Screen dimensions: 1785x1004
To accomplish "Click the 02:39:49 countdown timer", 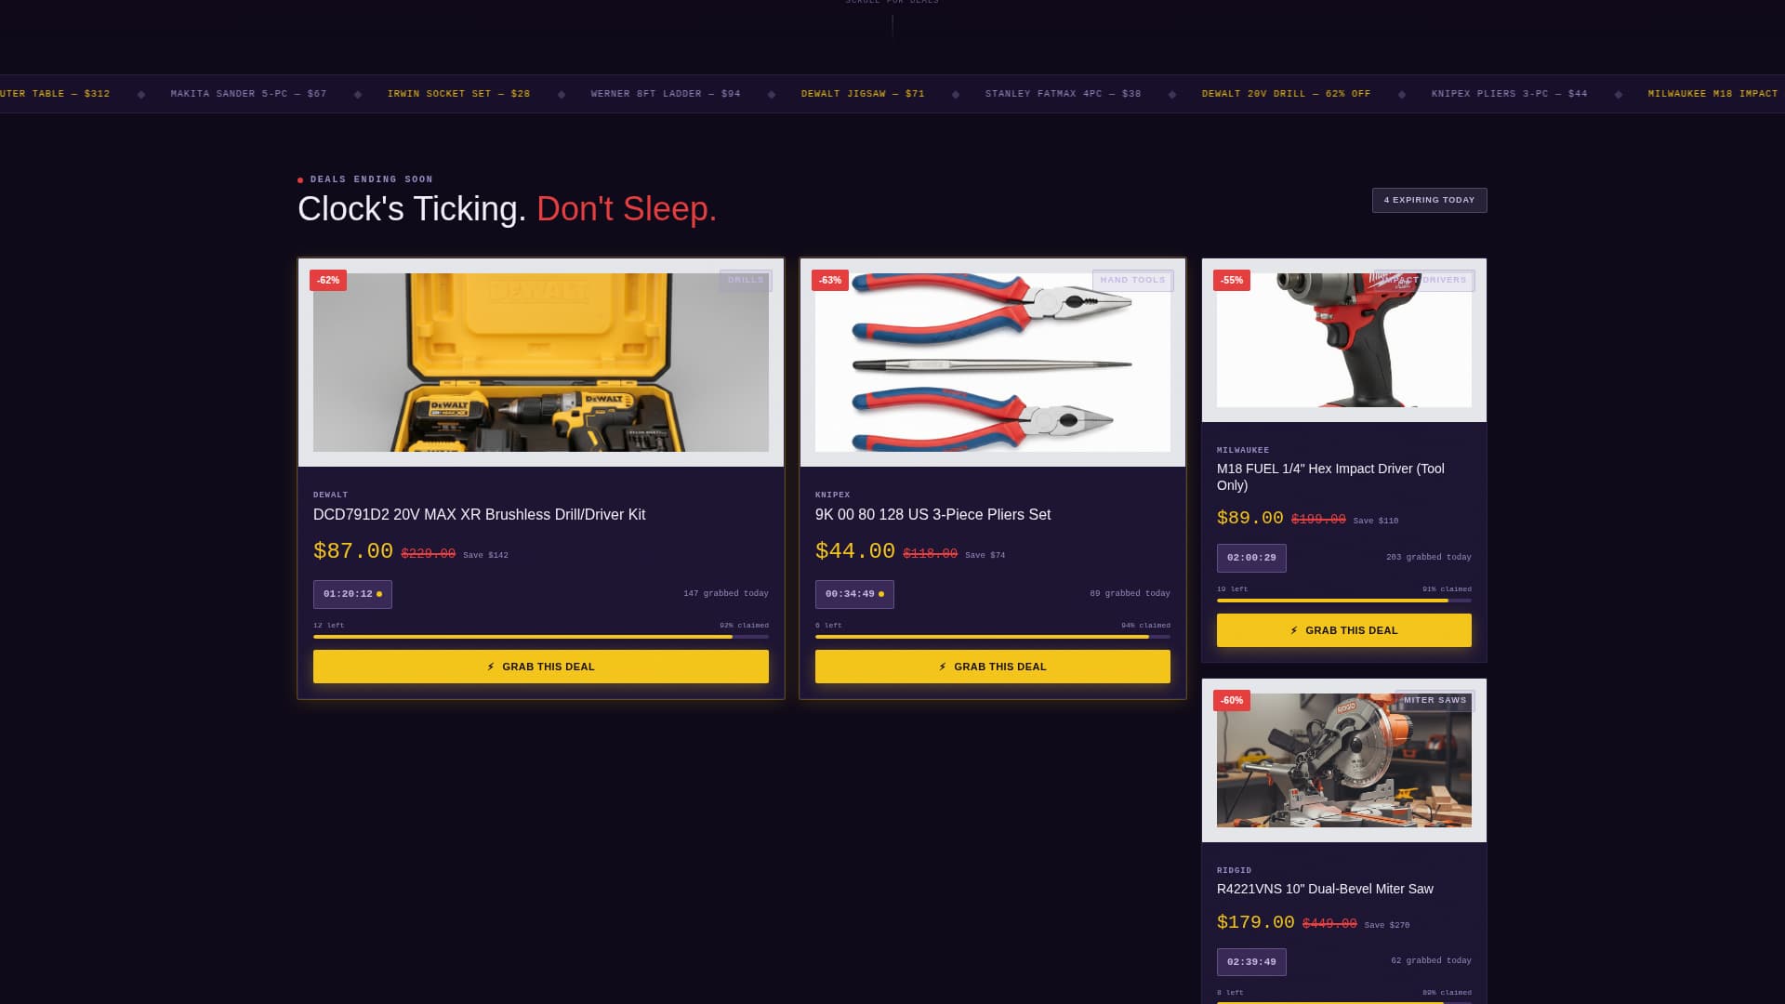I will [x=1251, y=962].
